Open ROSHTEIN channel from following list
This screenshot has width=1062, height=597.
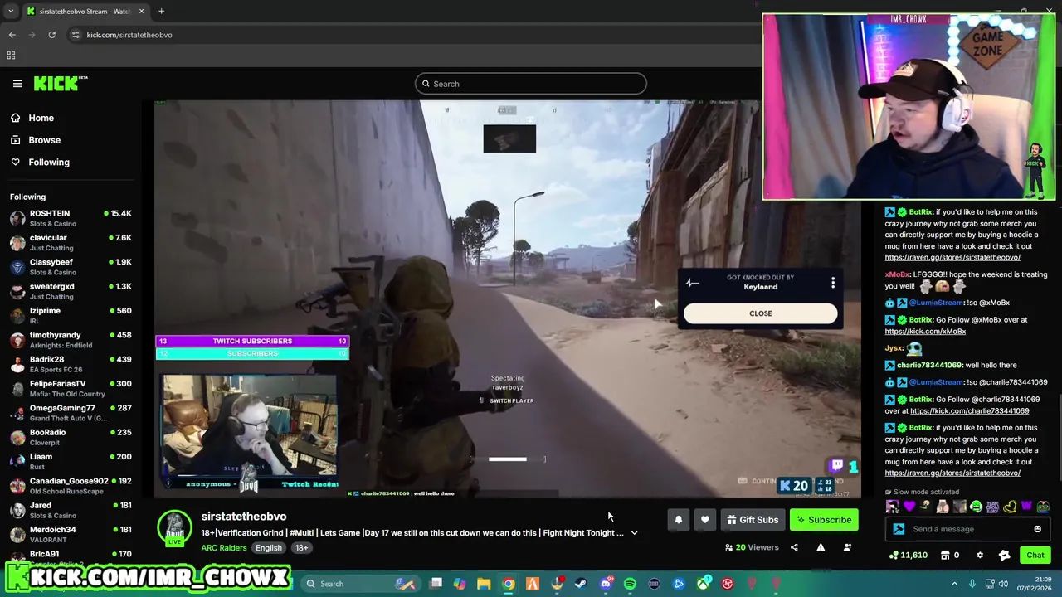coord(71,218)
